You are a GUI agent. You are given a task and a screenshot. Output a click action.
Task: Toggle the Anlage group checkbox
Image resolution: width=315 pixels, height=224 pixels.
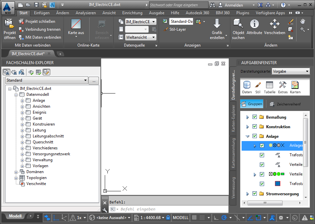click(255, 136)
